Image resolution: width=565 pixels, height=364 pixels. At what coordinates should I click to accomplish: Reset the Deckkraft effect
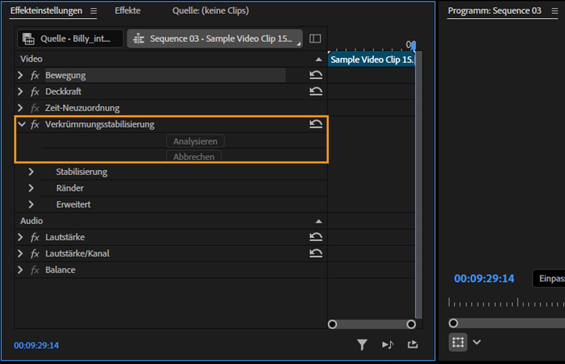pyautogui.click(x=316, y=91)
